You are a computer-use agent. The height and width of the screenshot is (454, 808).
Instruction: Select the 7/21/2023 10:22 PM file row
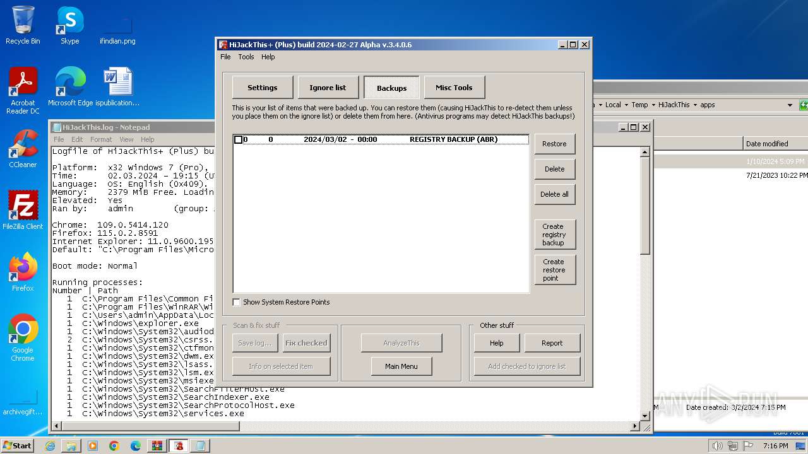(730, 175)
